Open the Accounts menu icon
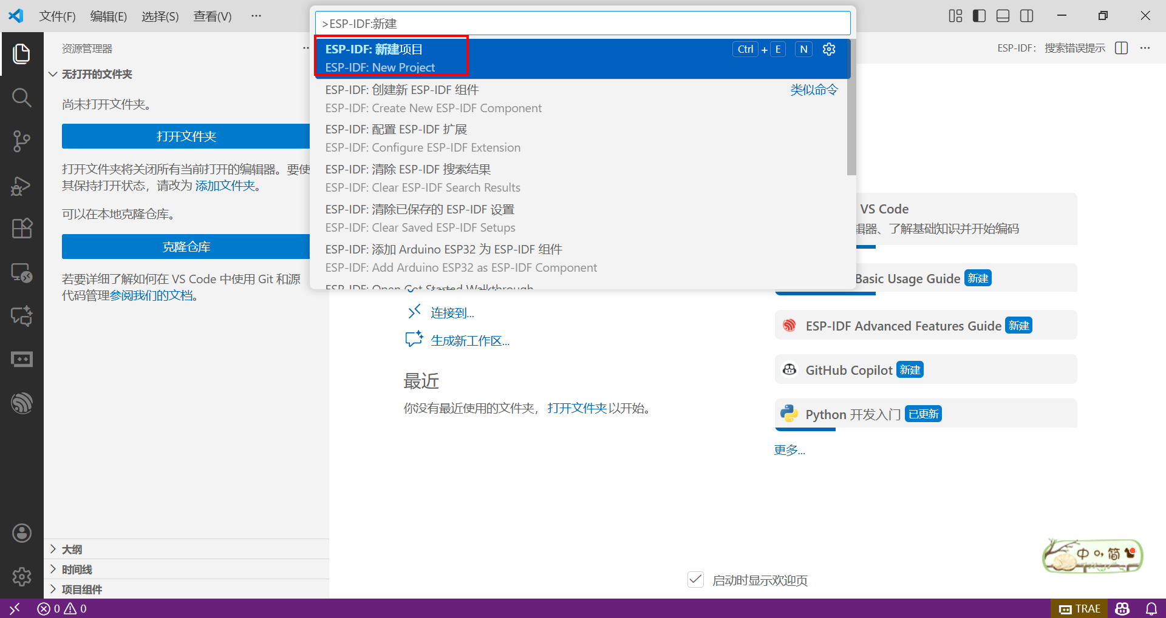Screen dimensions: 1166x618 (x=22, y=533)
